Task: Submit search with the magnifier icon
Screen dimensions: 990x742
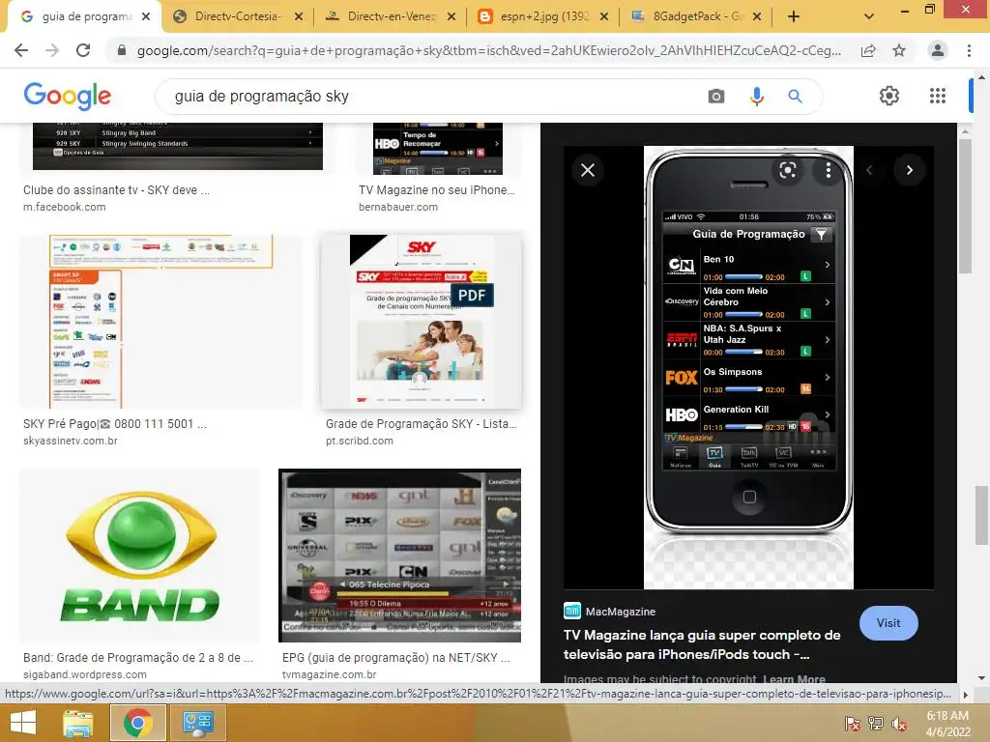Action: point(795,96)
